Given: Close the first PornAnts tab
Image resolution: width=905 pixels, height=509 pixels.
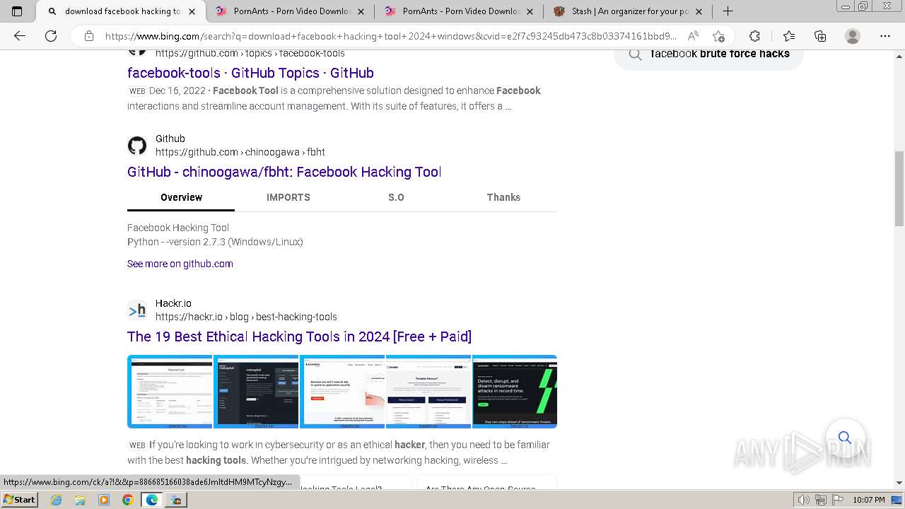Looking at the screenshot, I should 361,11.
